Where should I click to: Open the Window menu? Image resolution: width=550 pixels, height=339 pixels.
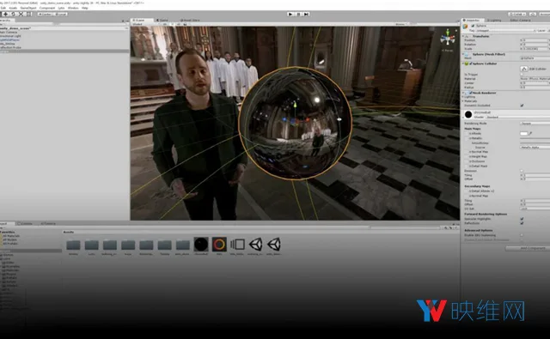tap(73, 8)
